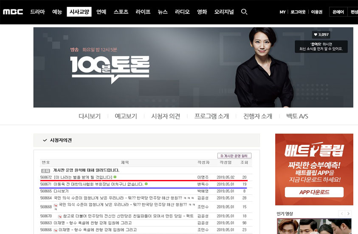Click the 로그아웃 link
358x234 pixels.
pyautogui.click(x=299, y=12)
